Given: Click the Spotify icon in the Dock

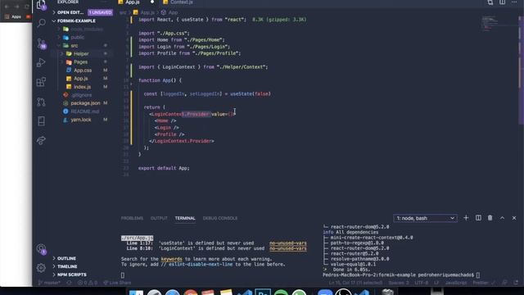Looking at the screenshot, I should pyautogui.click(x=281, y=292).
